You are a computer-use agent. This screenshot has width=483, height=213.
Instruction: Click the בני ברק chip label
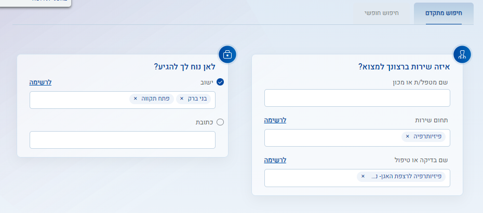tap(198, 98)
